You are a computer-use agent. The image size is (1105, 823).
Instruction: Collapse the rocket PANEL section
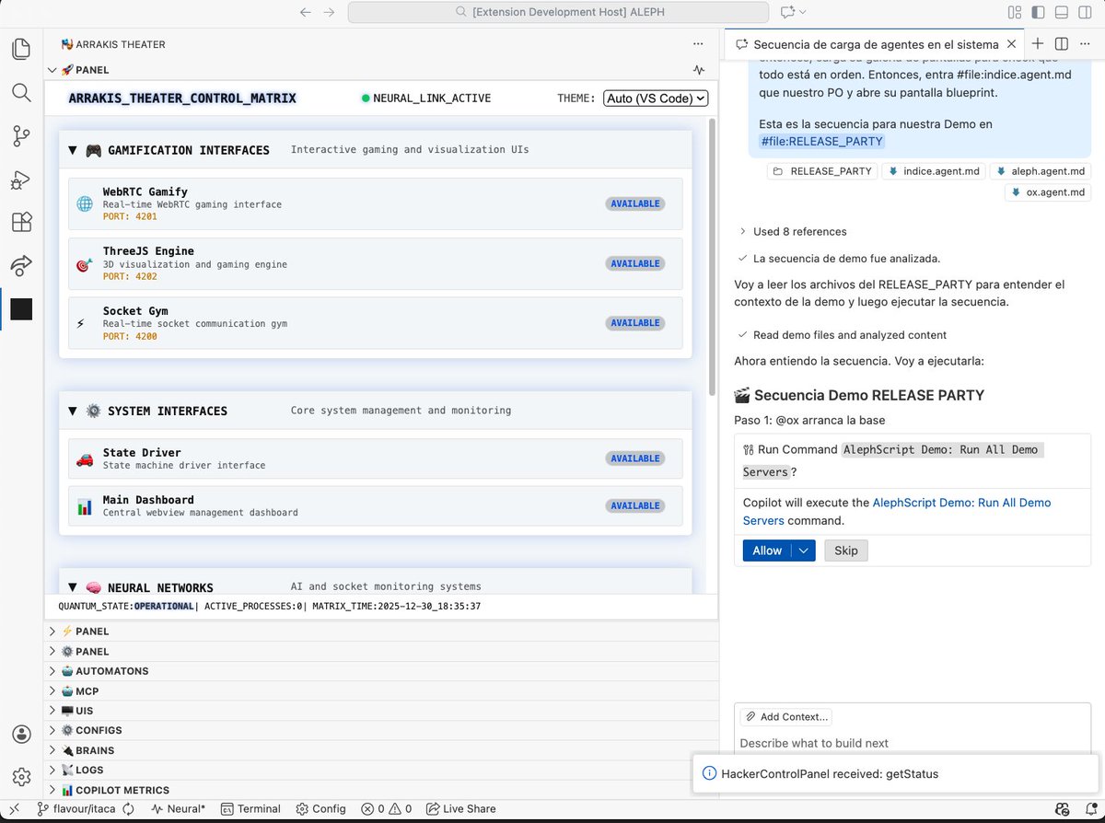coord(52,70)
